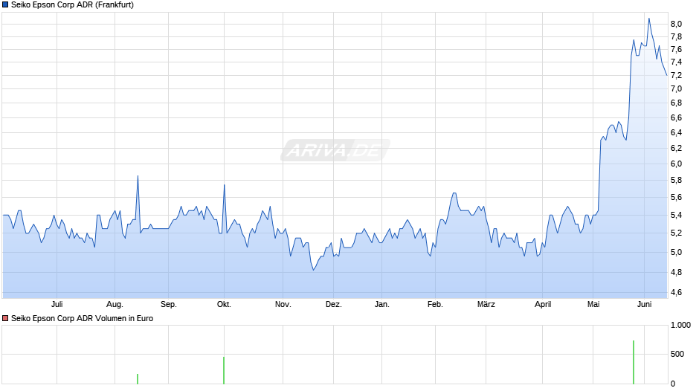The image size is (699, 391).
Task: Click the 'Mai' month axis label
Action: (x=593, y=304)
